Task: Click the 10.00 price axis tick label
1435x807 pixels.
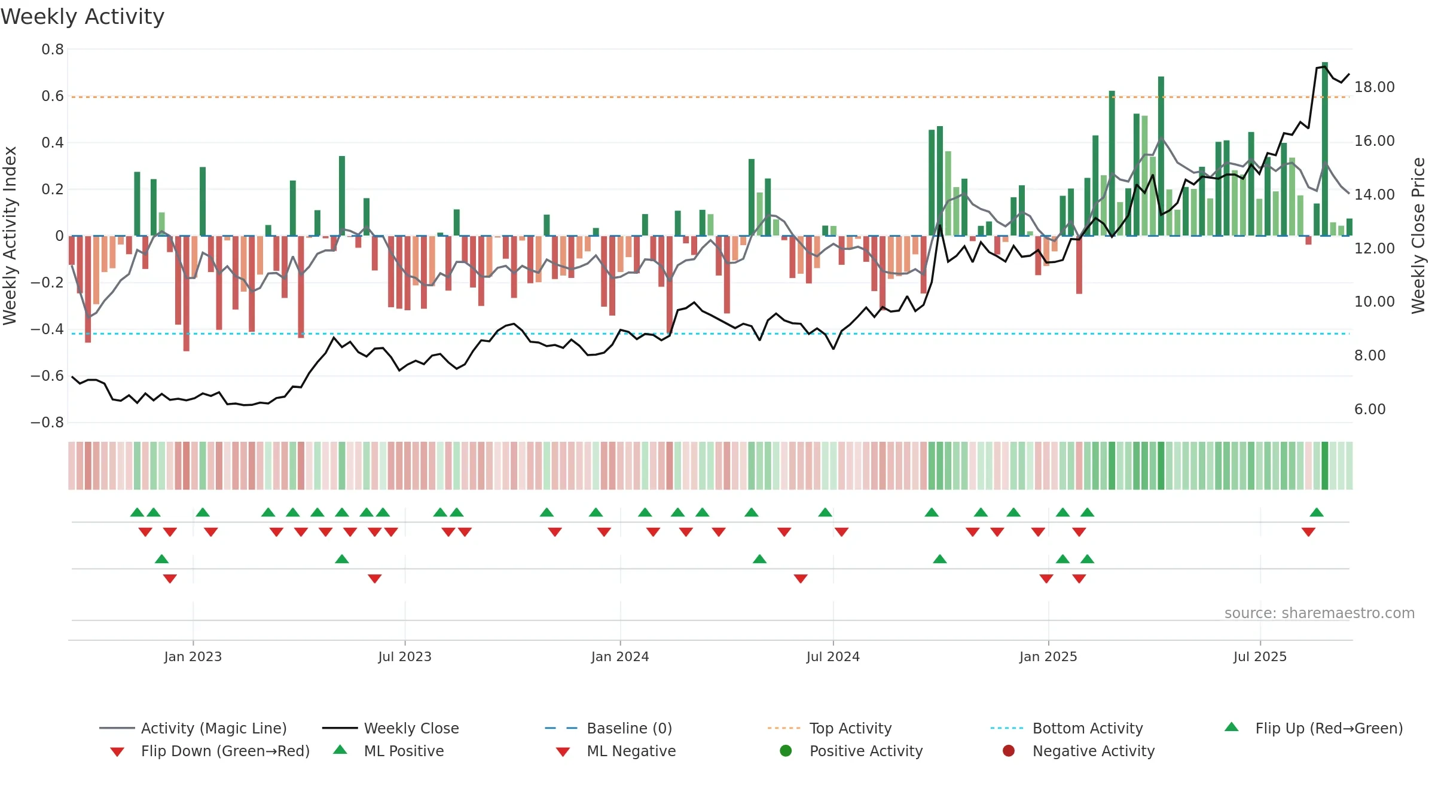Action: coord(1375,302)
